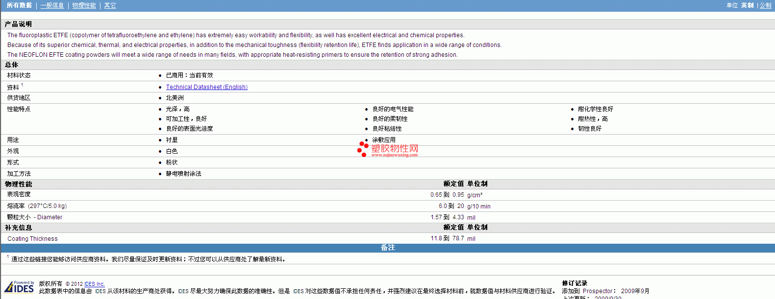Open Technical Datasheet (English) link

(206, 87)
